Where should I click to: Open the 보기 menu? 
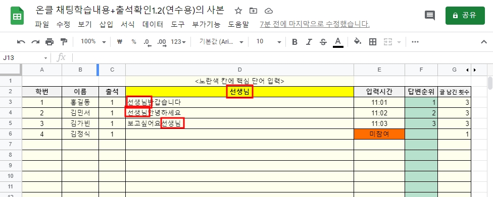point(85,24)
